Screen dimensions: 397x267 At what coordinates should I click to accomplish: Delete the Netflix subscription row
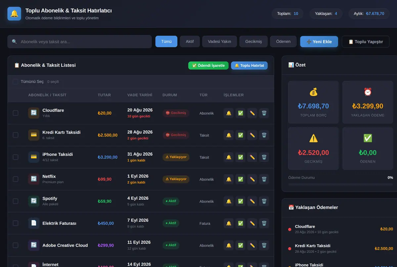(x=264, y=179)
